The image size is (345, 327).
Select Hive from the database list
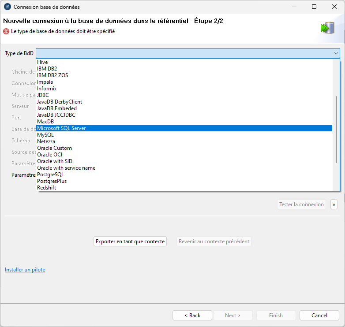click(184, 62)
